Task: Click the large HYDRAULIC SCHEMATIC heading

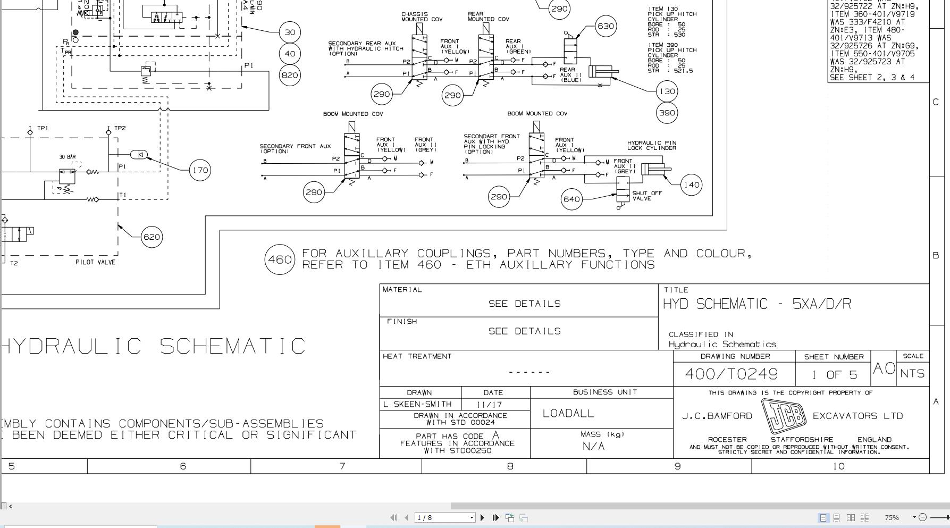Action: tap(154, 346)
